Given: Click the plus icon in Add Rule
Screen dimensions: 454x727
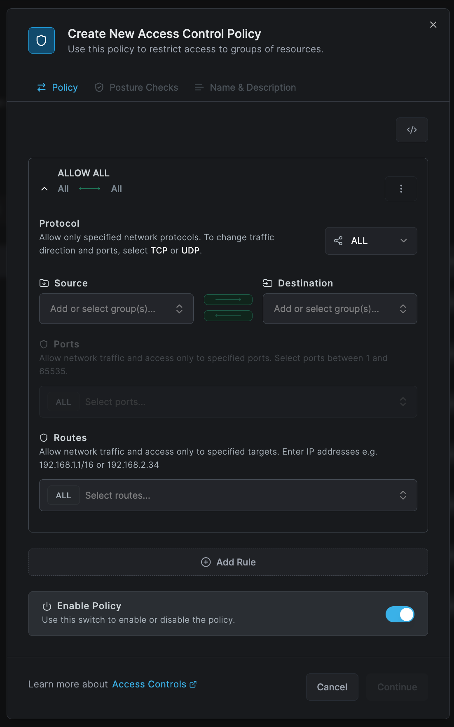Looking at the screenshot, I should [x=206, y=562].
